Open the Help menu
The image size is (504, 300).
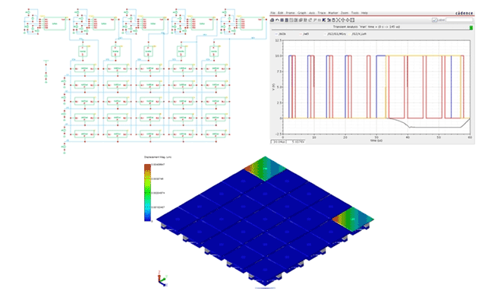(x=364, y=13)
